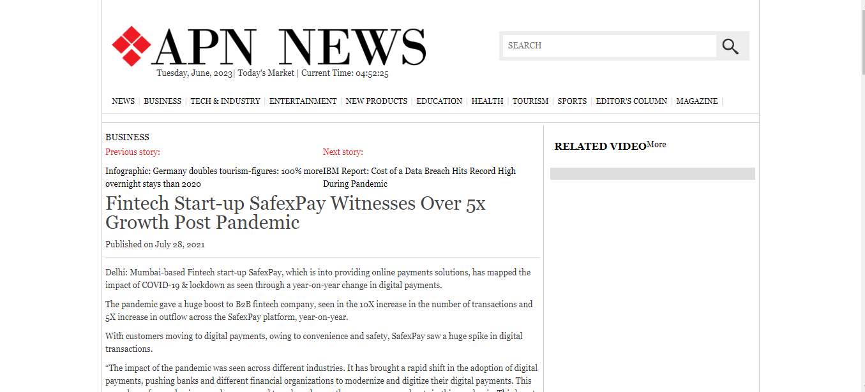Image resolution: width=865 pixels, height=392 pixels.
Task: Select the HEALTH menu item
Action: pos(487,101)
